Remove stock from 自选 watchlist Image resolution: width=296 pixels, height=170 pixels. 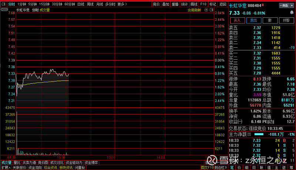[284, 6]
